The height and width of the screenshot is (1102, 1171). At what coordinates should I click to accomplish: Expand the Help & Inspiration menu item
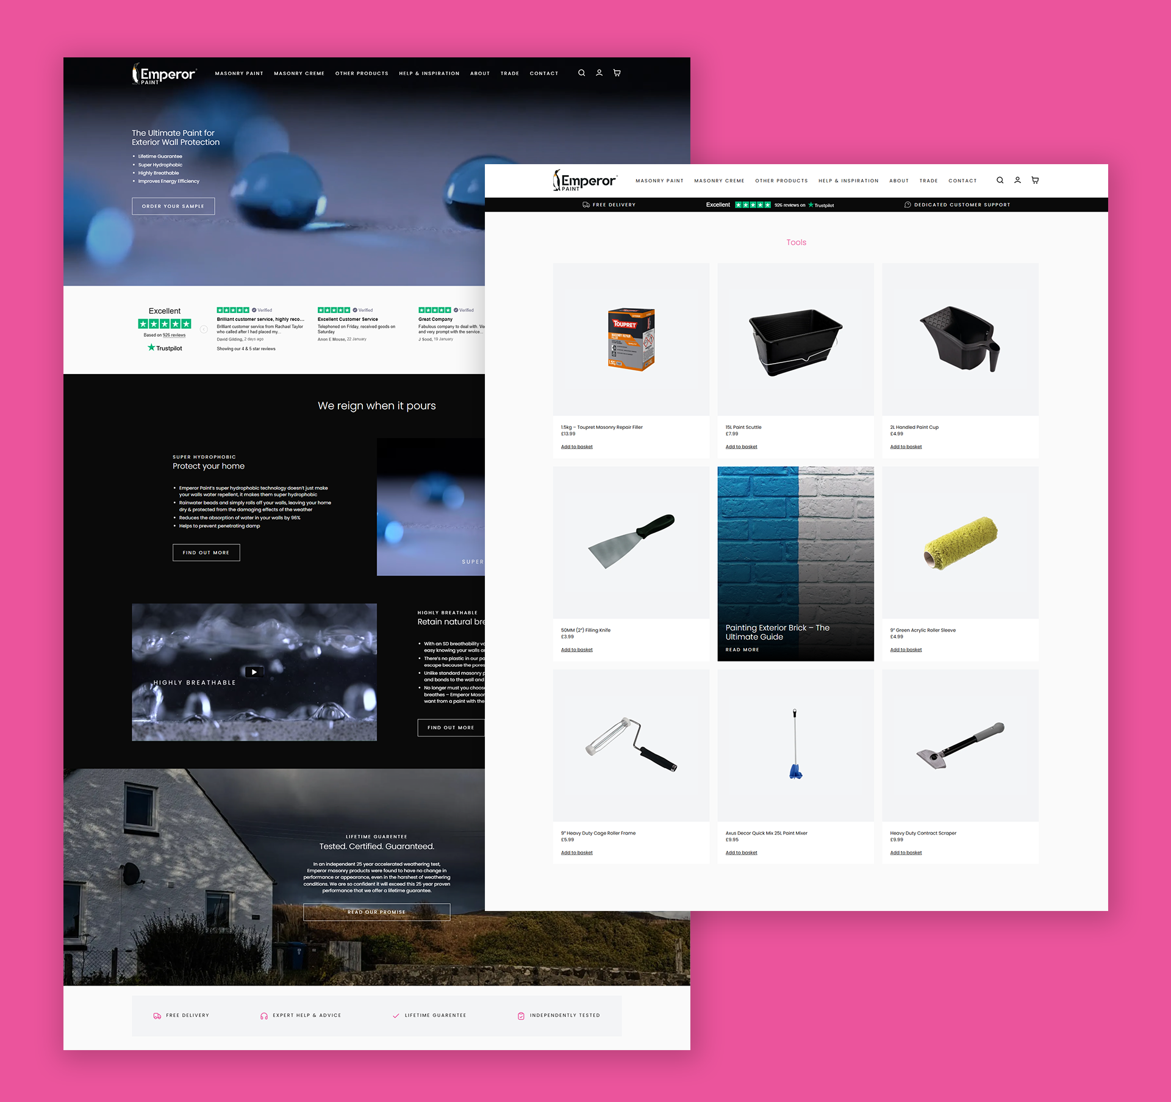click(x=848, y=180)
